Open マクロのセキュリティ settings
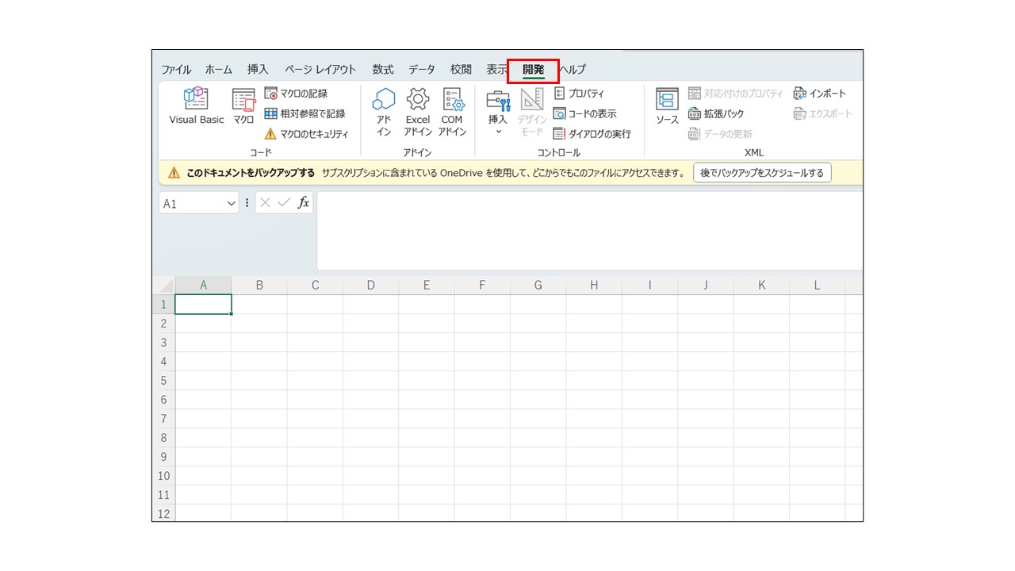Viewport: 1015px width, 571px height. (306, 134)
